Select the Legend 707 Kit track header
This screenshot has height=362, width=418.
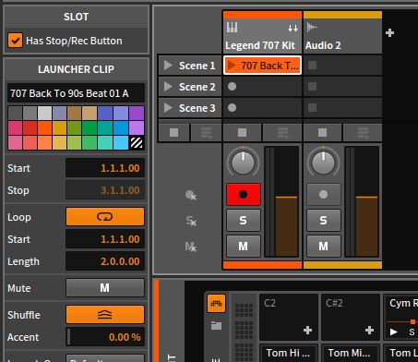pos(262,36)
